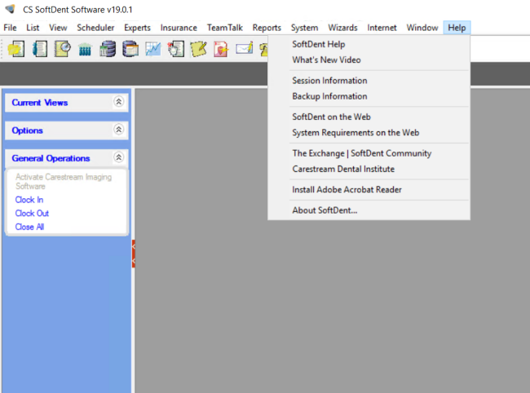
Task: Collapse the General Operations panel
Action: pos(119,157)
